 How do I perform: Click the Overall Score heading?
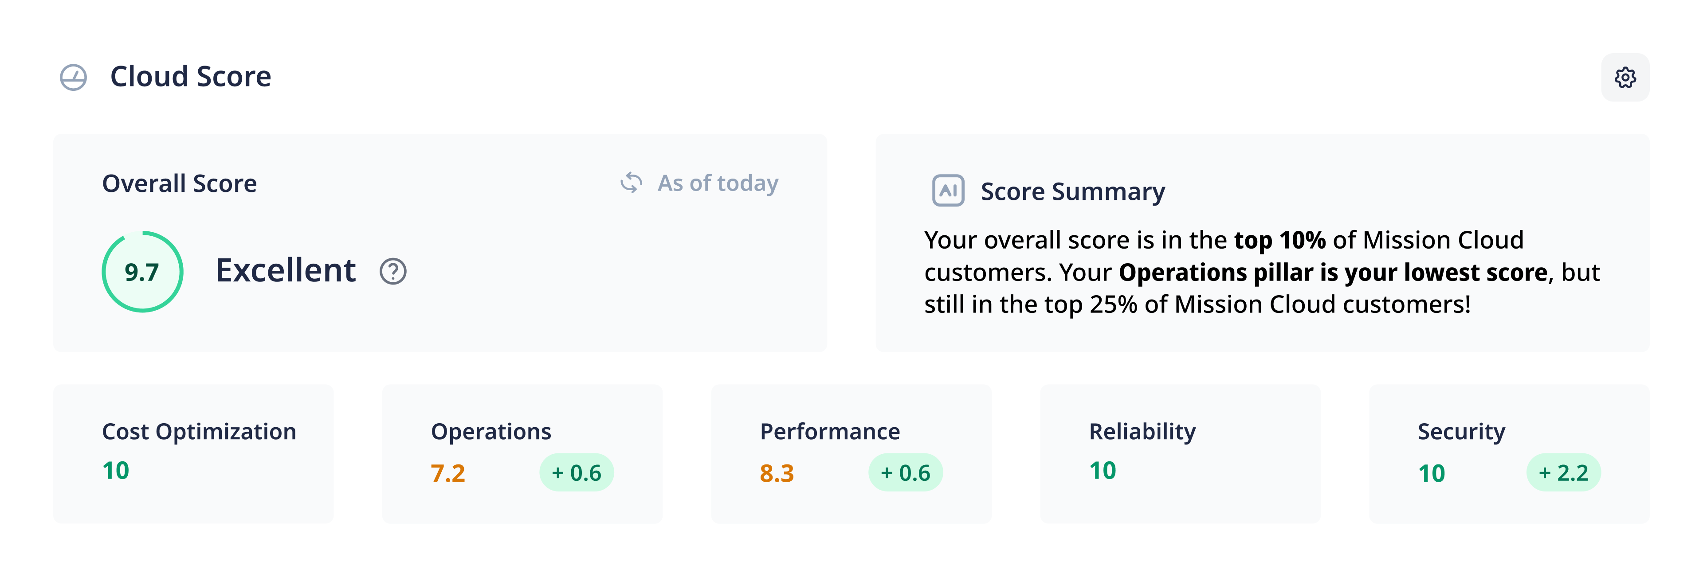(179, 183)
